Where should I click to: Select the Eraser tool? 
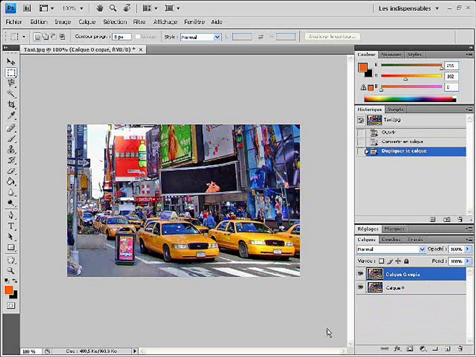(11, 171)
